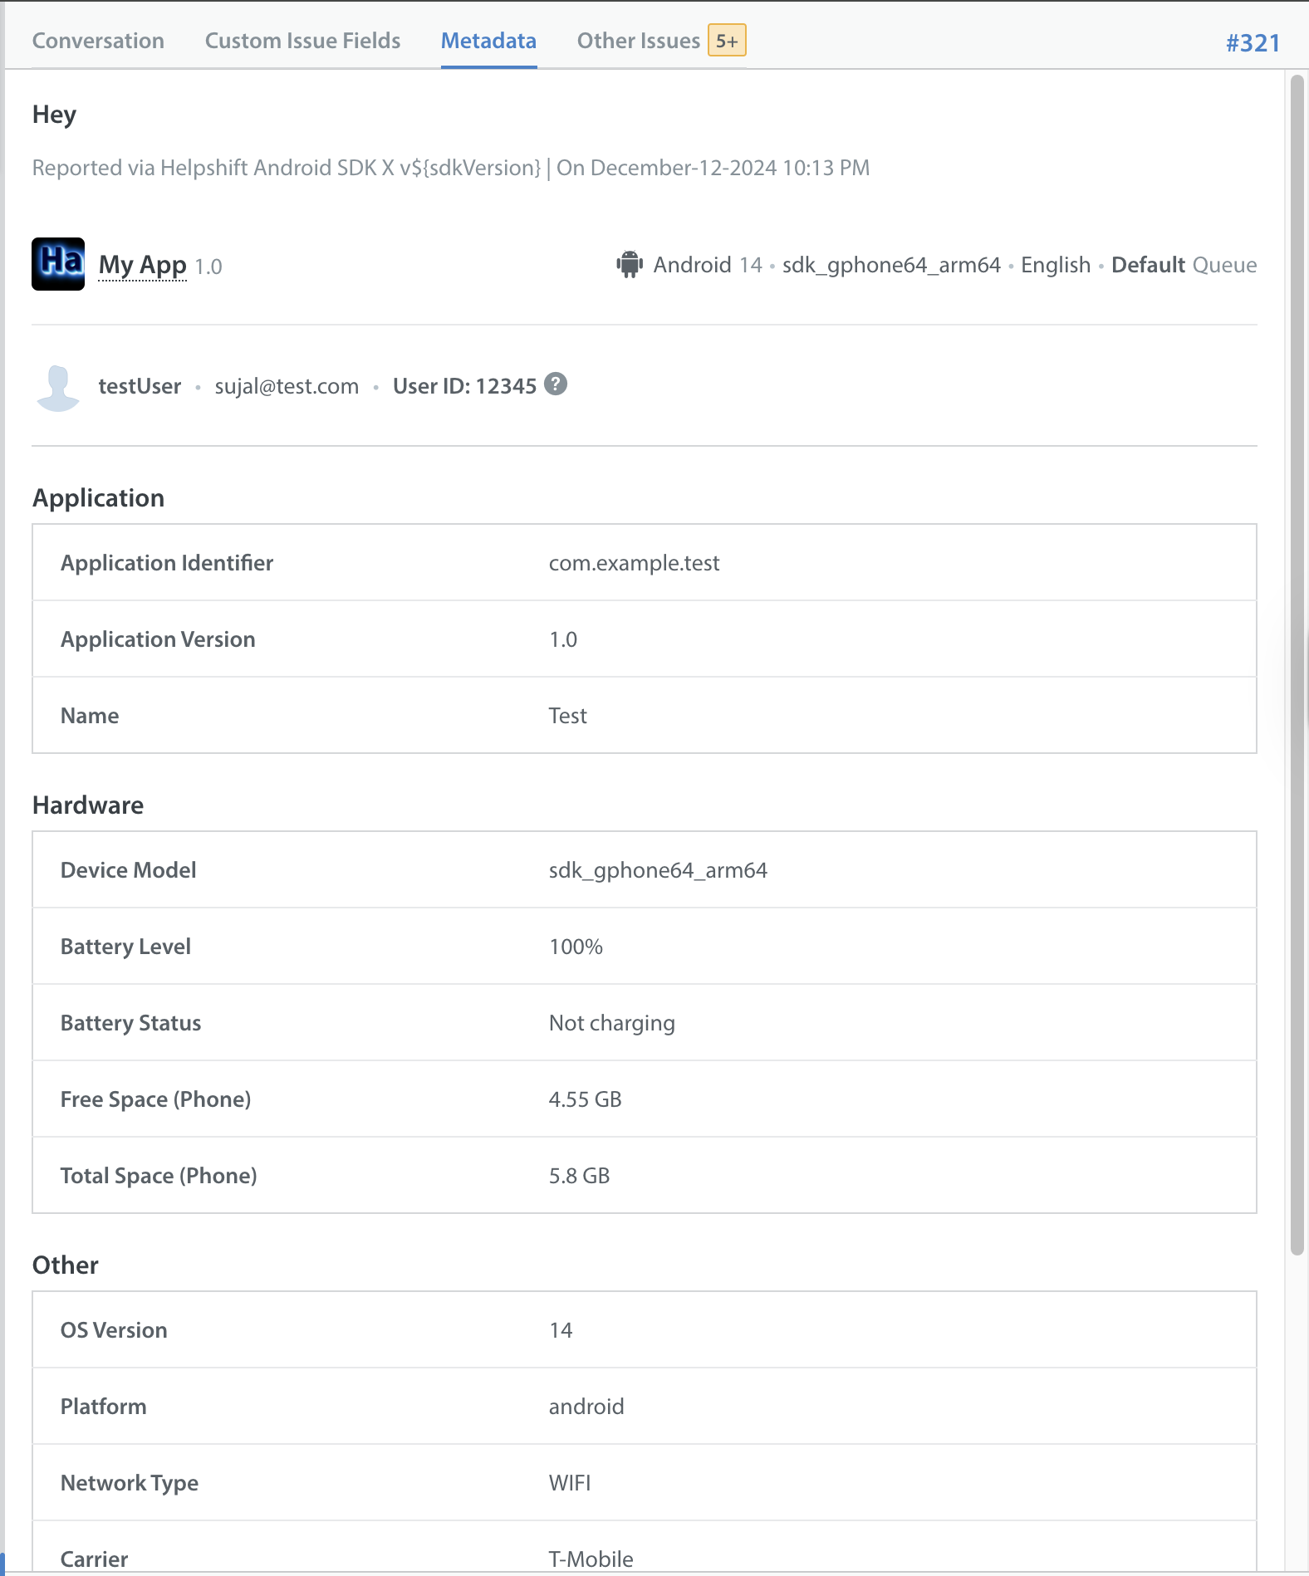
Task: Click the Battery Status row
Action: pos(645,1023)
